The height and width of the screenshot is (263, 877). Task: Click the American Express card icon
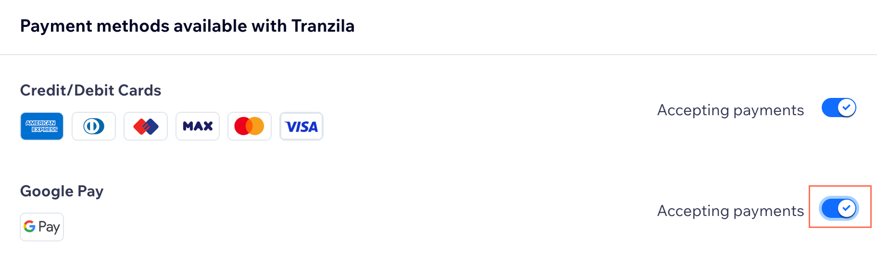pos(42,126)
